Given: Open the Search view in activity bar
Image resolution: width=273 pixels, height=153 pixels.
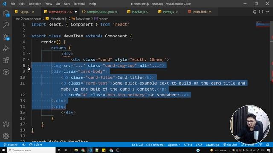Looking at the screenshot, I should 6,25.
